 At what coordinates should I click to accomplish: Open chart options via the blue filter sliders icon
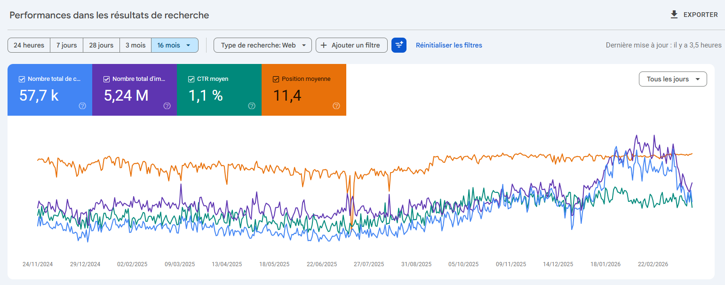pos(399,45)
